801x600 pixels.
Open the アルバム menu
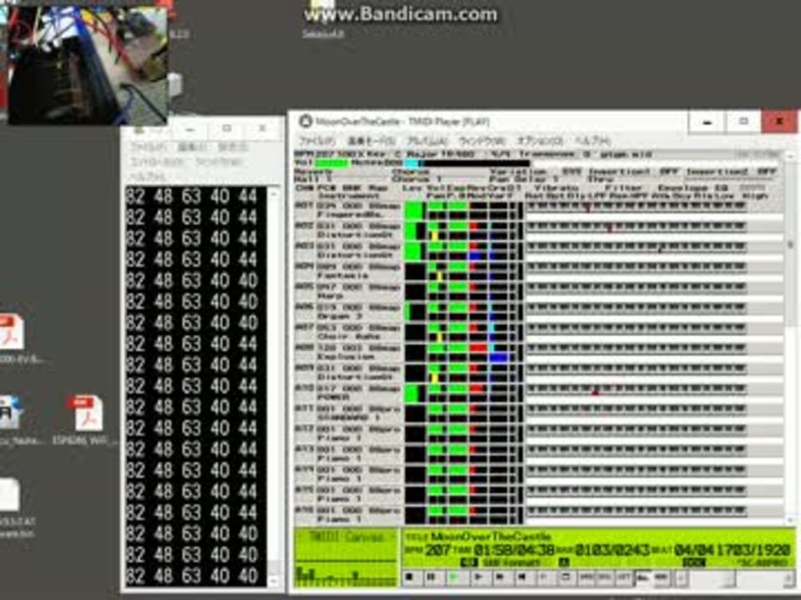(427, 140)
